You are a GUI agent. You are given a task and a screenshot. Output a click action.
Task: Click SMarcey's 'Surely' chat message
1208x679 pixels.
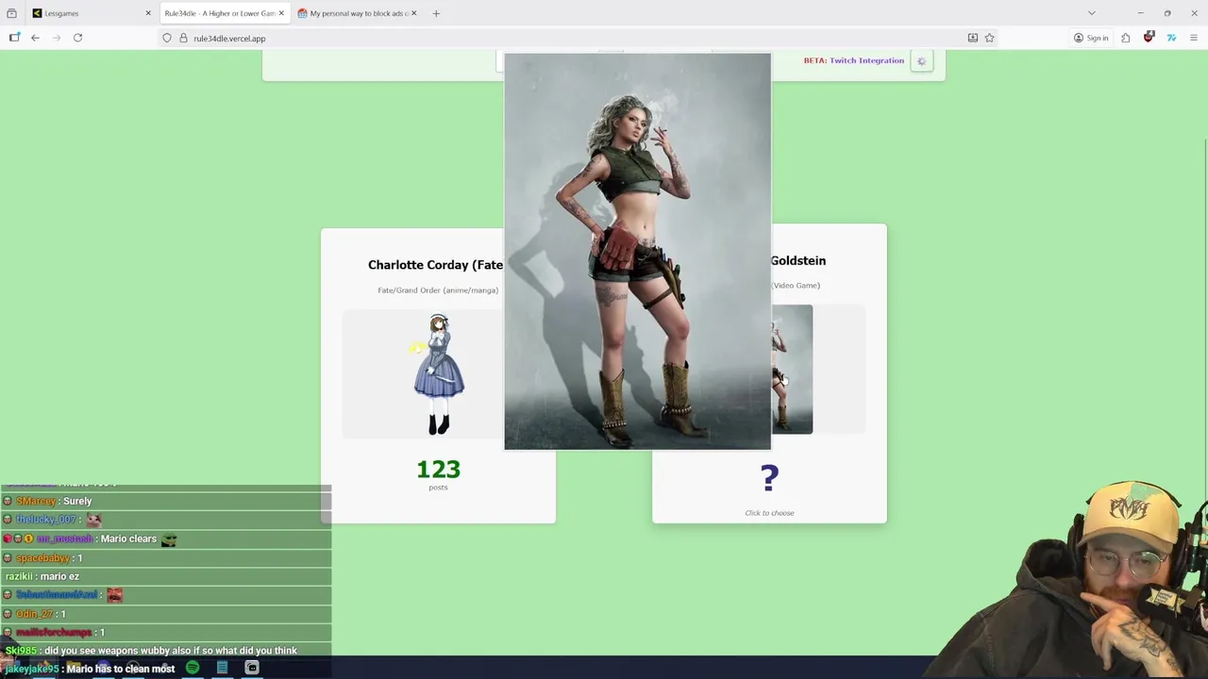coord(77,501)
